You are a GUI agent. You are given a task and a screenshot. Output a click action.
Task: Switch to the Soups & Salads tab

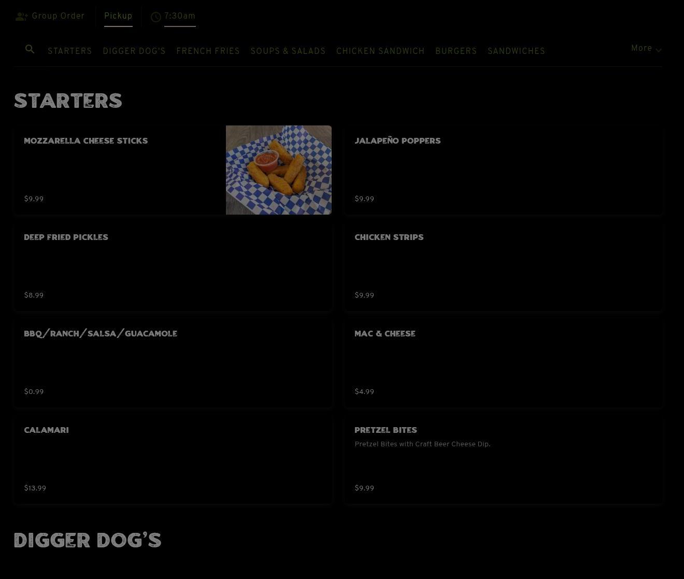coord(288,51)
